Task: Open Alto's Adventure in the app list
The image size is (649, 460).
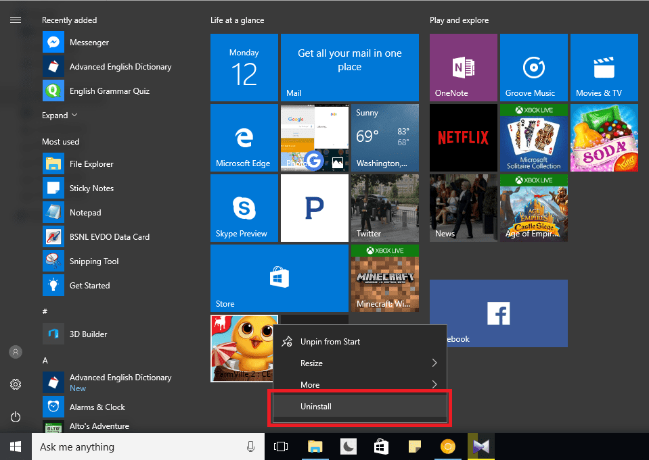Action: tap(99, 426)
